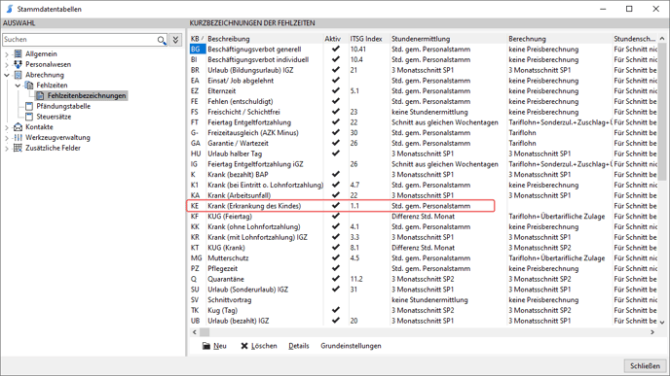Click the Abrechnung tree icon
This screenshot has width=670, height=376.
point(18,75)
